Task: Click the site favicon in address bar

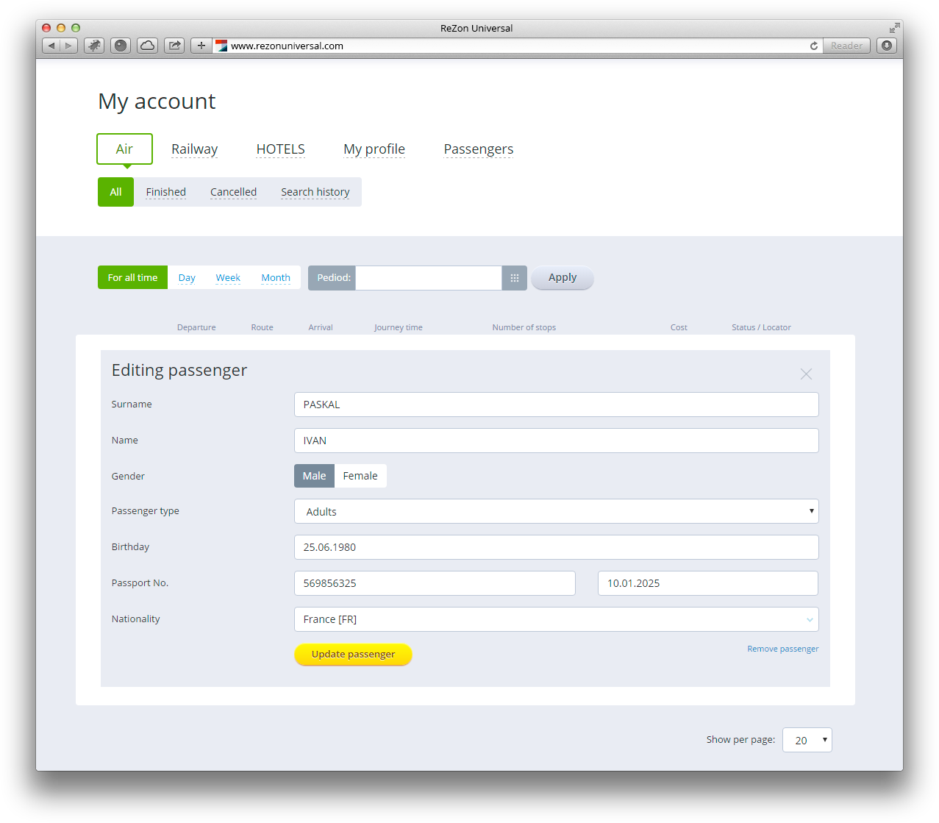Action: pyautogui.click(x=221, y=46)
